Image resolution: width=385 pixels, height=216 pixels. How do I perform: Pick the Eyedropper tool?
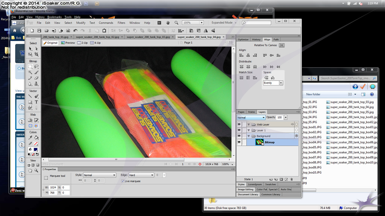(x=30, y=138)
